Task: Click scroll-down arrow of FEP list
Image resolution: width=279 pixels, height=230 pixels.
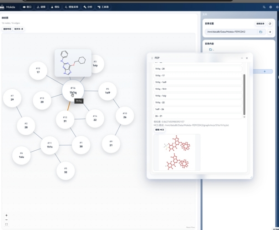Action: [244, 117]
